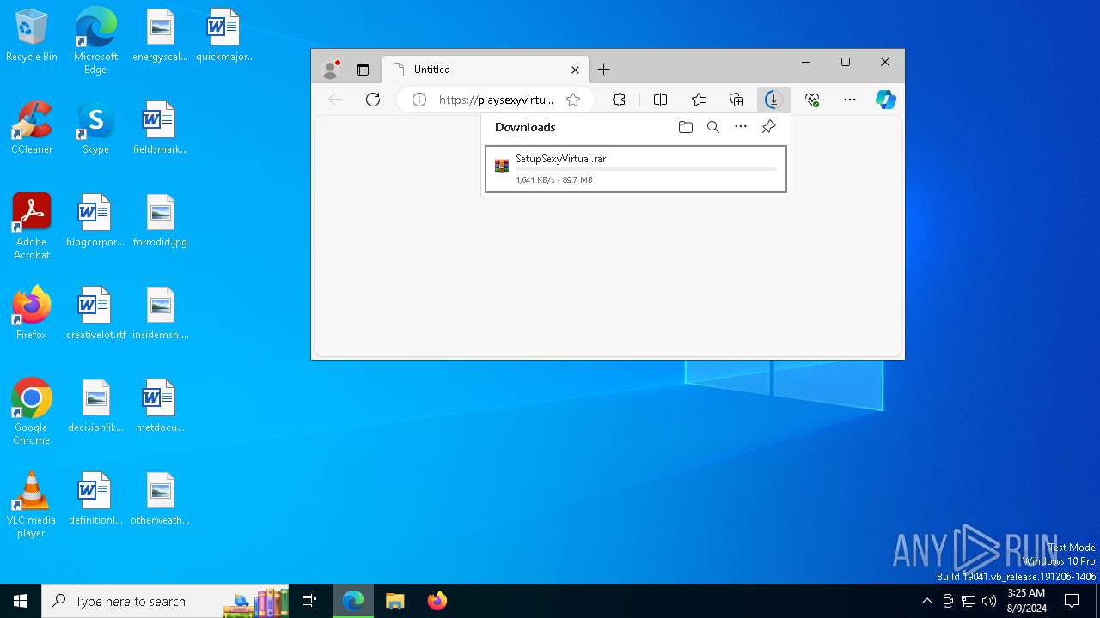This screenshot has height=618, width=1100.
Task: Open the Favorites list icon
Action: pos(699,100)
